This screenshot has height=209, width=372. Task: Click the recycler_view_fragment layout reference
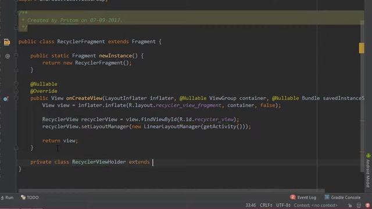(x=188, y=105)
